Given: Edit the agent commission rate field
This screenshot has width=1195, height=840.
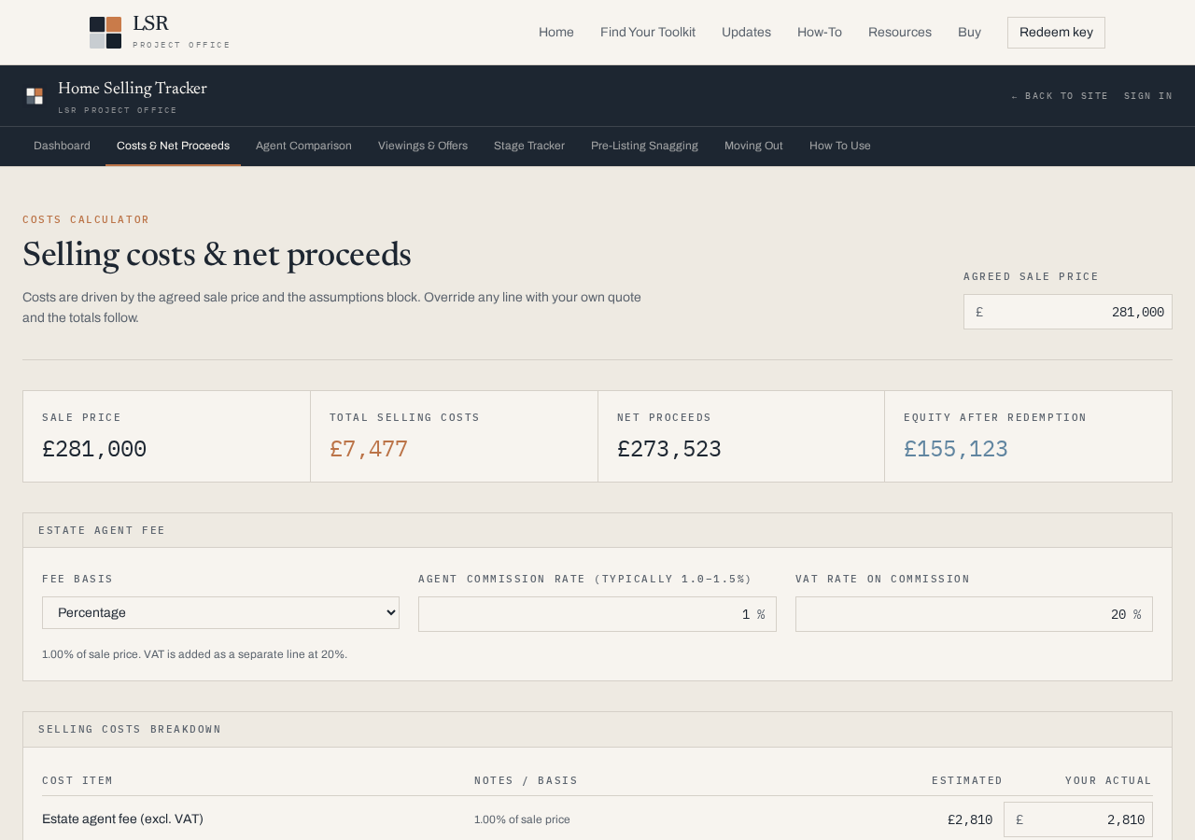Looking at the screenshot, I should [597, 614].
